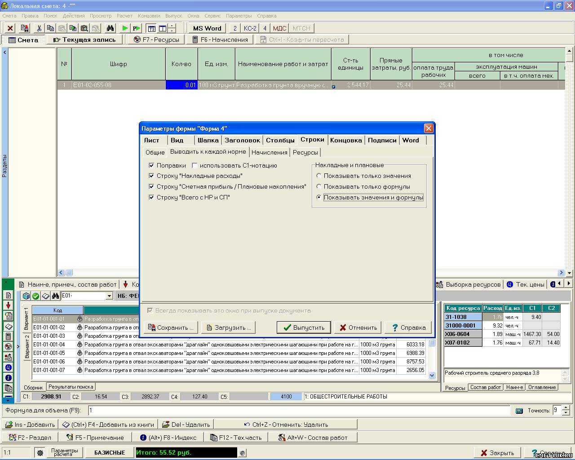The width and height of the screenshot is (575, 460).
Task: Close the 'Параметры формы' dialog
Action: (x=429, y=128)
